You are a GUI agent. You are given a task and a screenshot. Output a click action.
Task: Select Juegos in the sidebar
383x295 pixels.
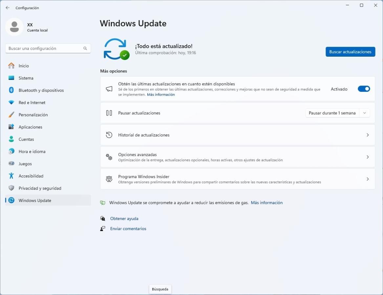pos(48,164)
